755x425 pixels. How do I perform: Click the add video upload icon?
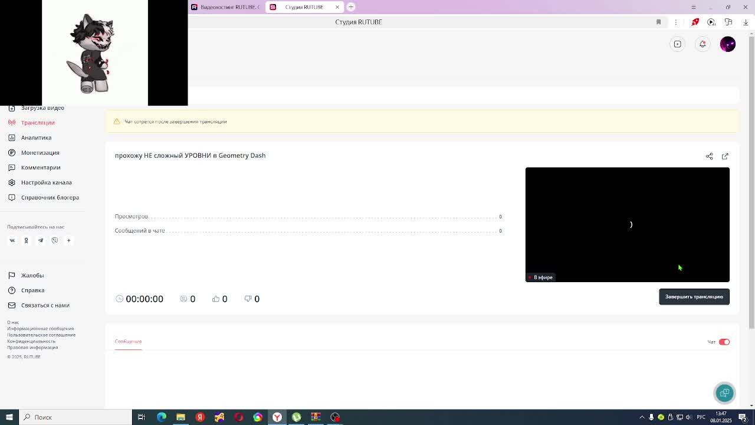tap(678, 44)
